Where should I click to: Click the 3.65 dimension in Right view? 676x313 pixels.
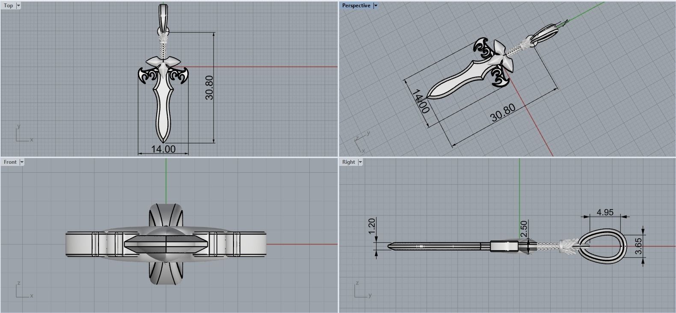click(638, 246)
